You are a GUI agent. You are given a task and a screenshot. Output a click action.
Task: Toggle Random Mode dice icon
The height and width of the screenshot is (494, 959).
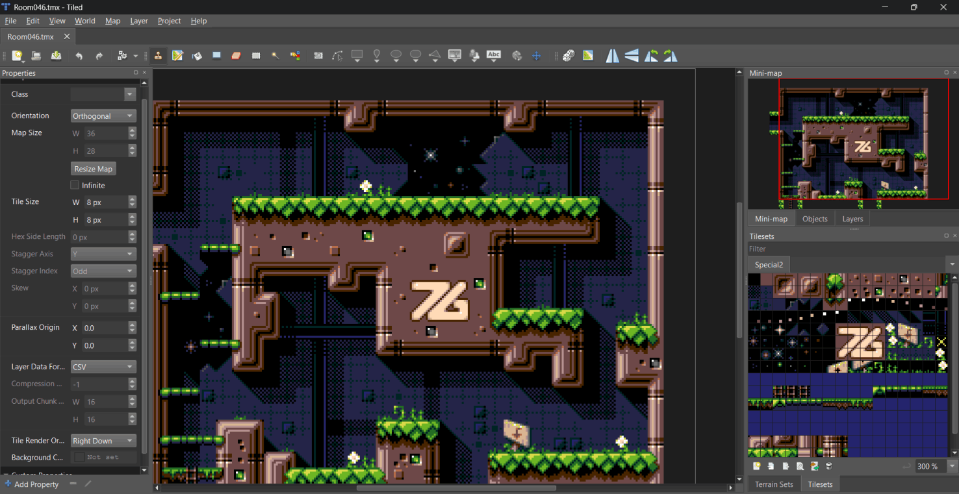click(x=569, y=56)
